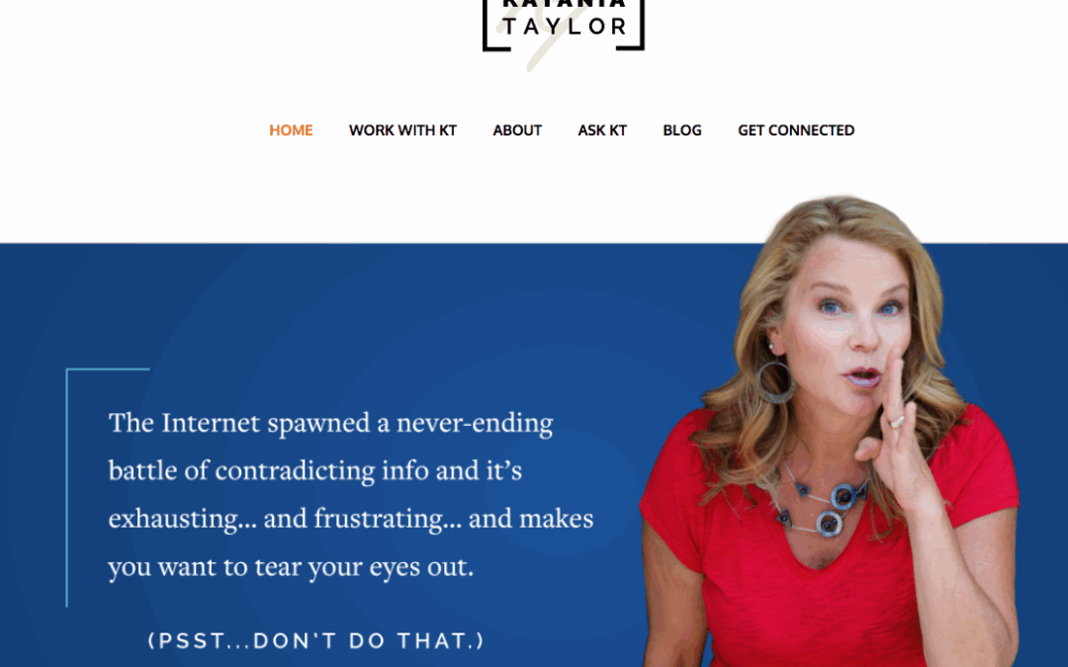Image resolution: width=1068 pixels, height=667 pixels.
Task: Select the ASK KT navigation link
Action: pos(602,130)
